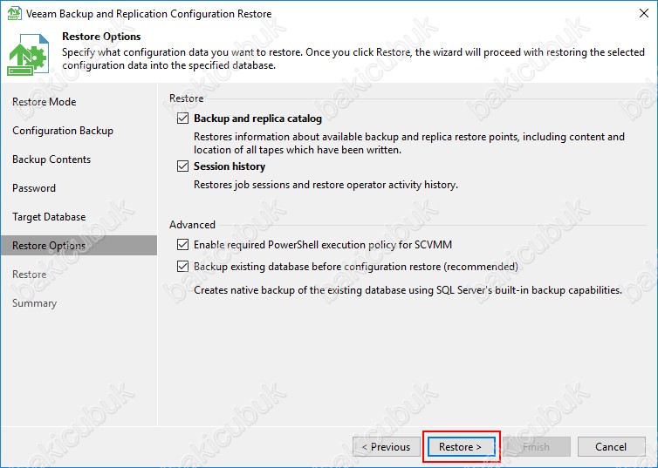Close the Configuration Restore window

point(644,13)
